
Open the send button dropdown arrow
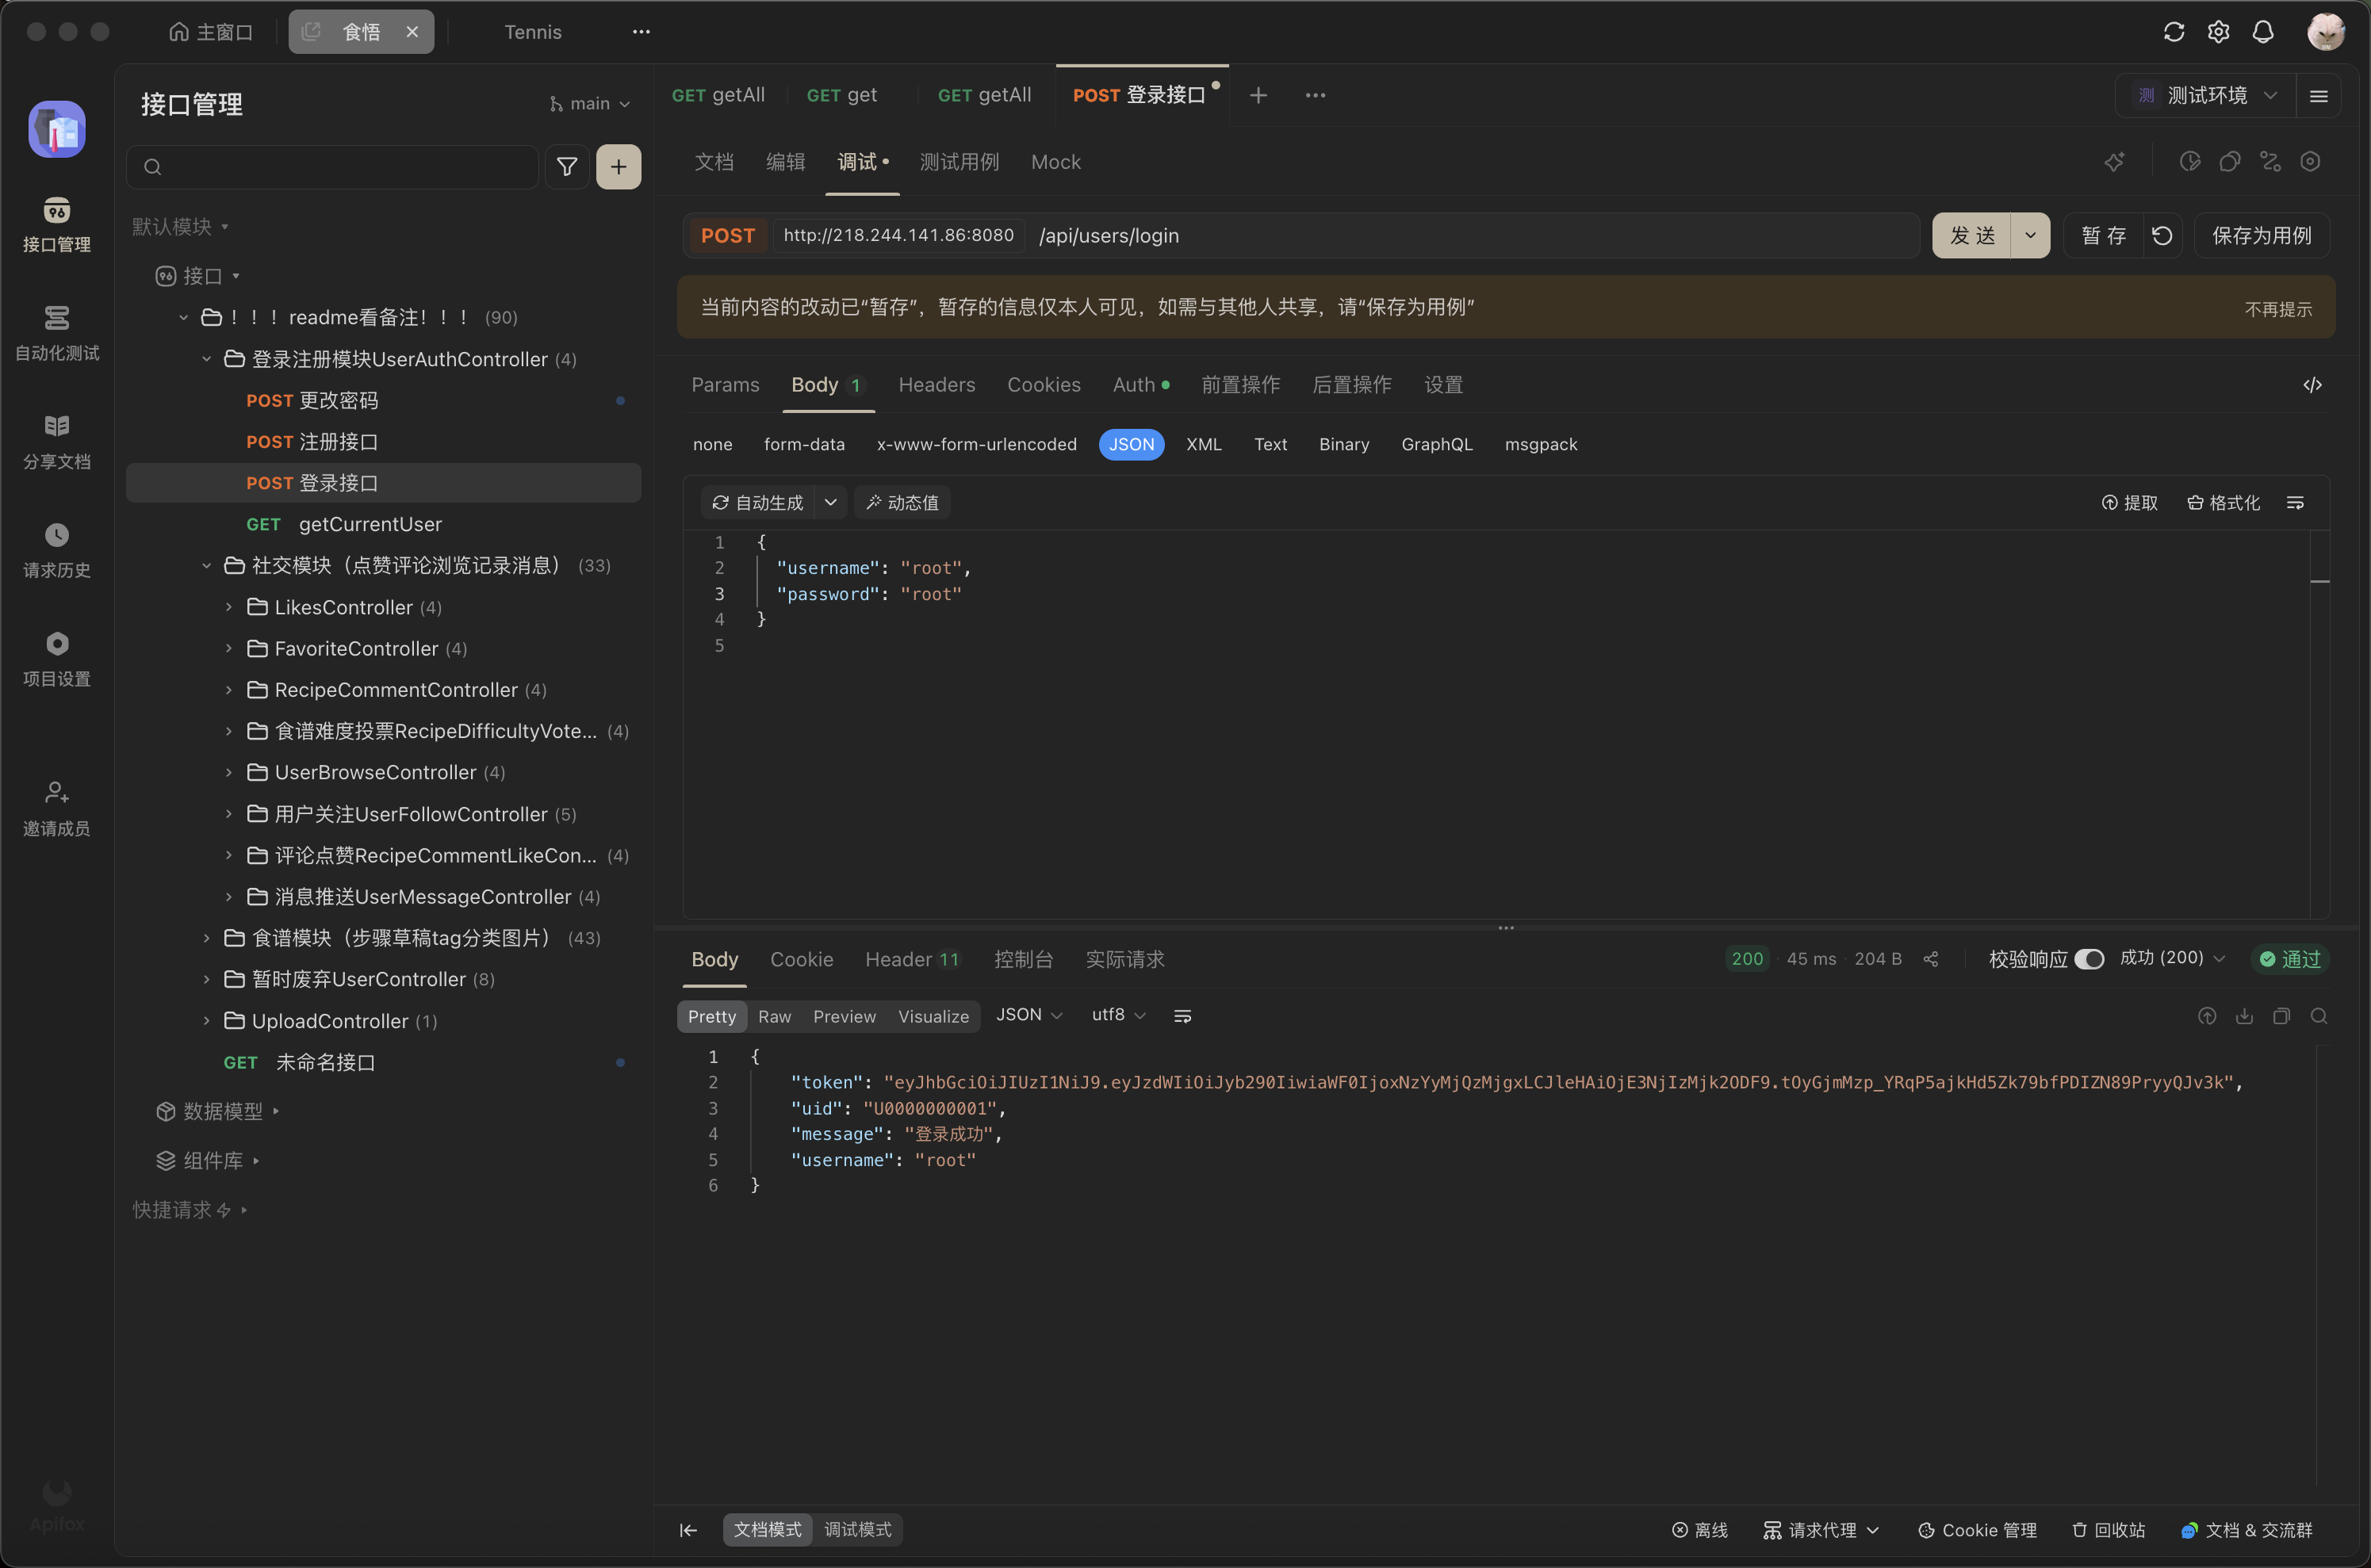(x=2030, y=236)
